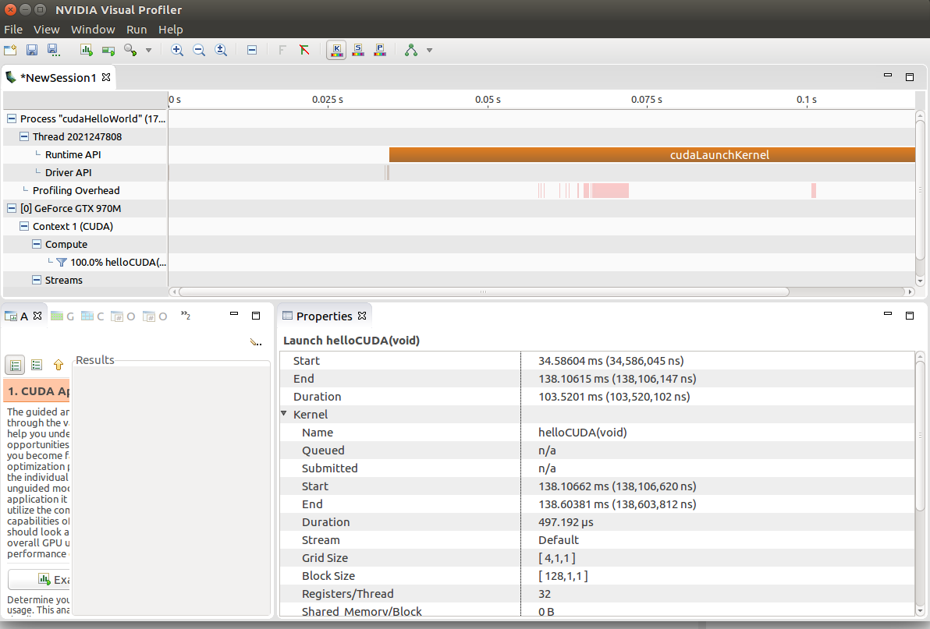Switch to the GPU Details (G) tab
Viewport: 930px width, 629px height.
(x=62, y=316)
